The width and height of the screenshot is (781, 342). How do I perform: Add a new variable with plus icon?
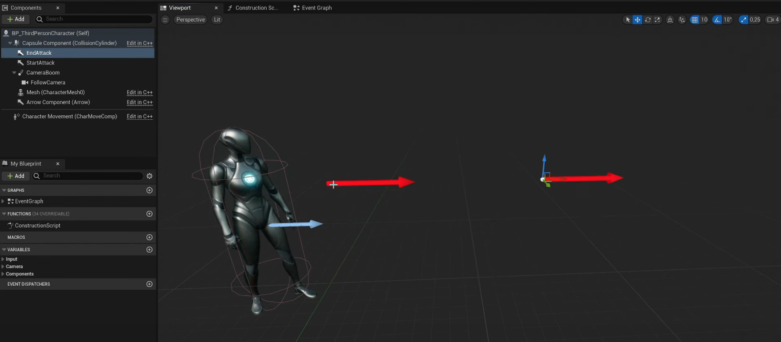click(x=149, y=250)
